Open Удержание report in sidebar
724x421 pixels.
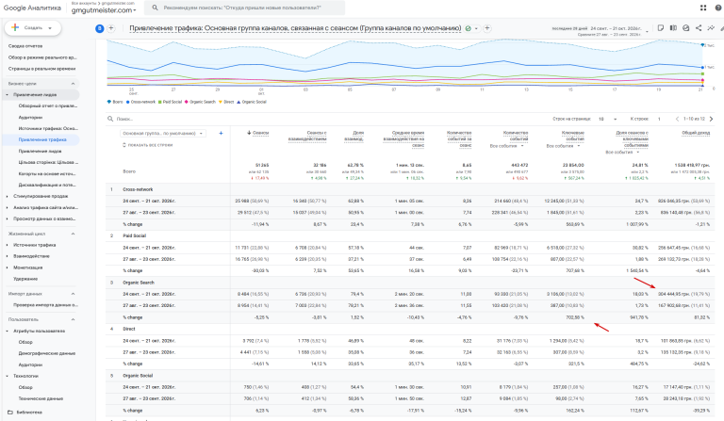click(x=25, y=279)
